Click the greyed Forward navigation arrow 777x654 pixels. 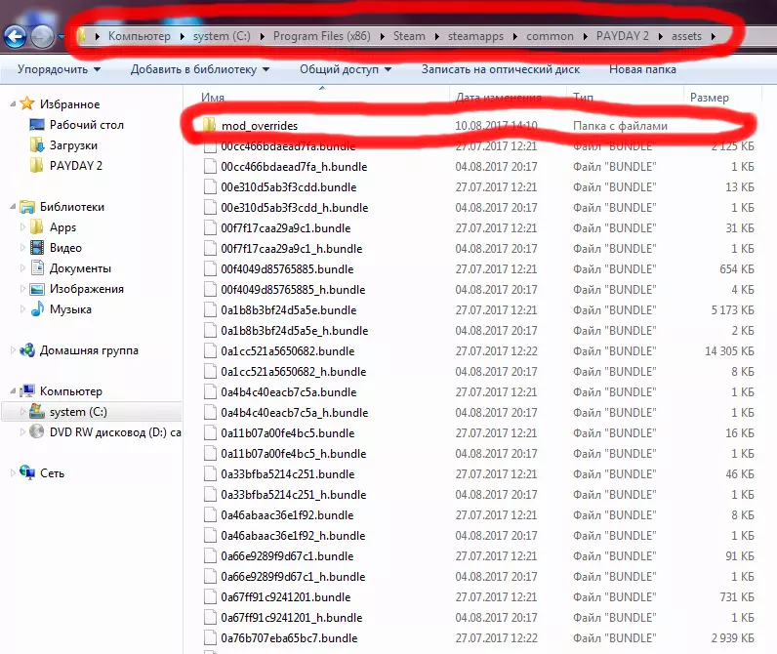(42, 37)
